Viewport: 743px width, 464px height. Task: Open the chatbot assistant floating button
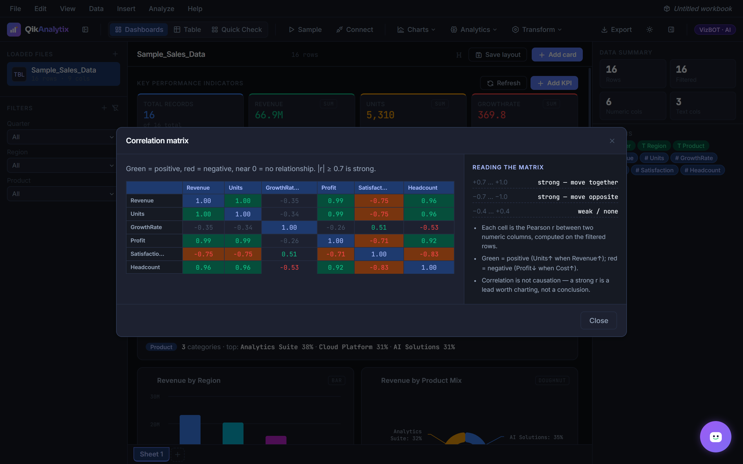715,437
